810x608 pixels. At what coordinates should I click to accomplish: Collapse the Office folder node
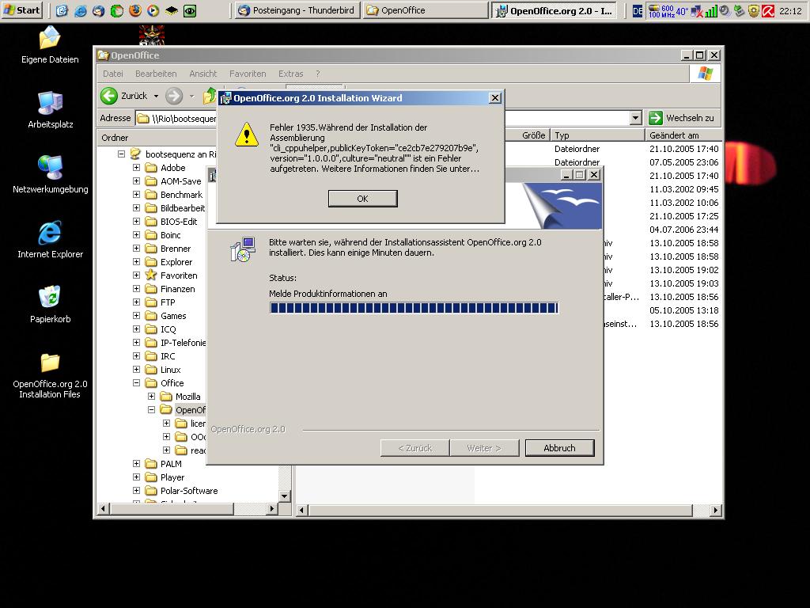pos(136,382)
